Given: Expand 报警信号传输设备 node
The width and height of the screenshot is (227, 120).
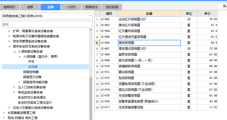Looking at the screenshot, I should coord(19,82).
